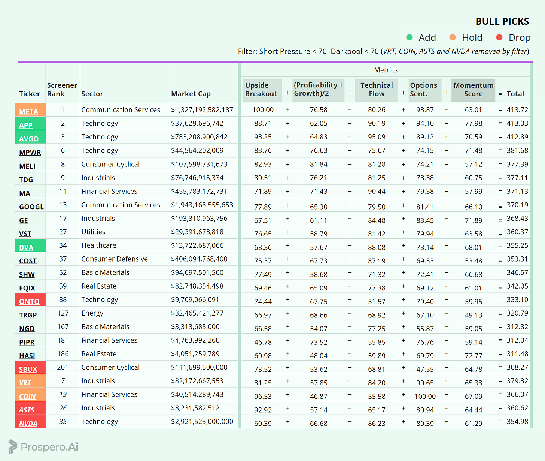Open the GOOGL ticker link

point(31,207)
